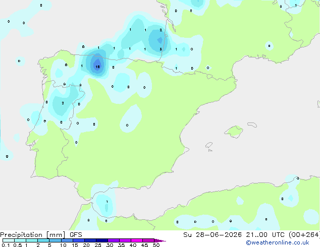Select the 25–30 mm dark navy legend swatch

pos(102,240)
